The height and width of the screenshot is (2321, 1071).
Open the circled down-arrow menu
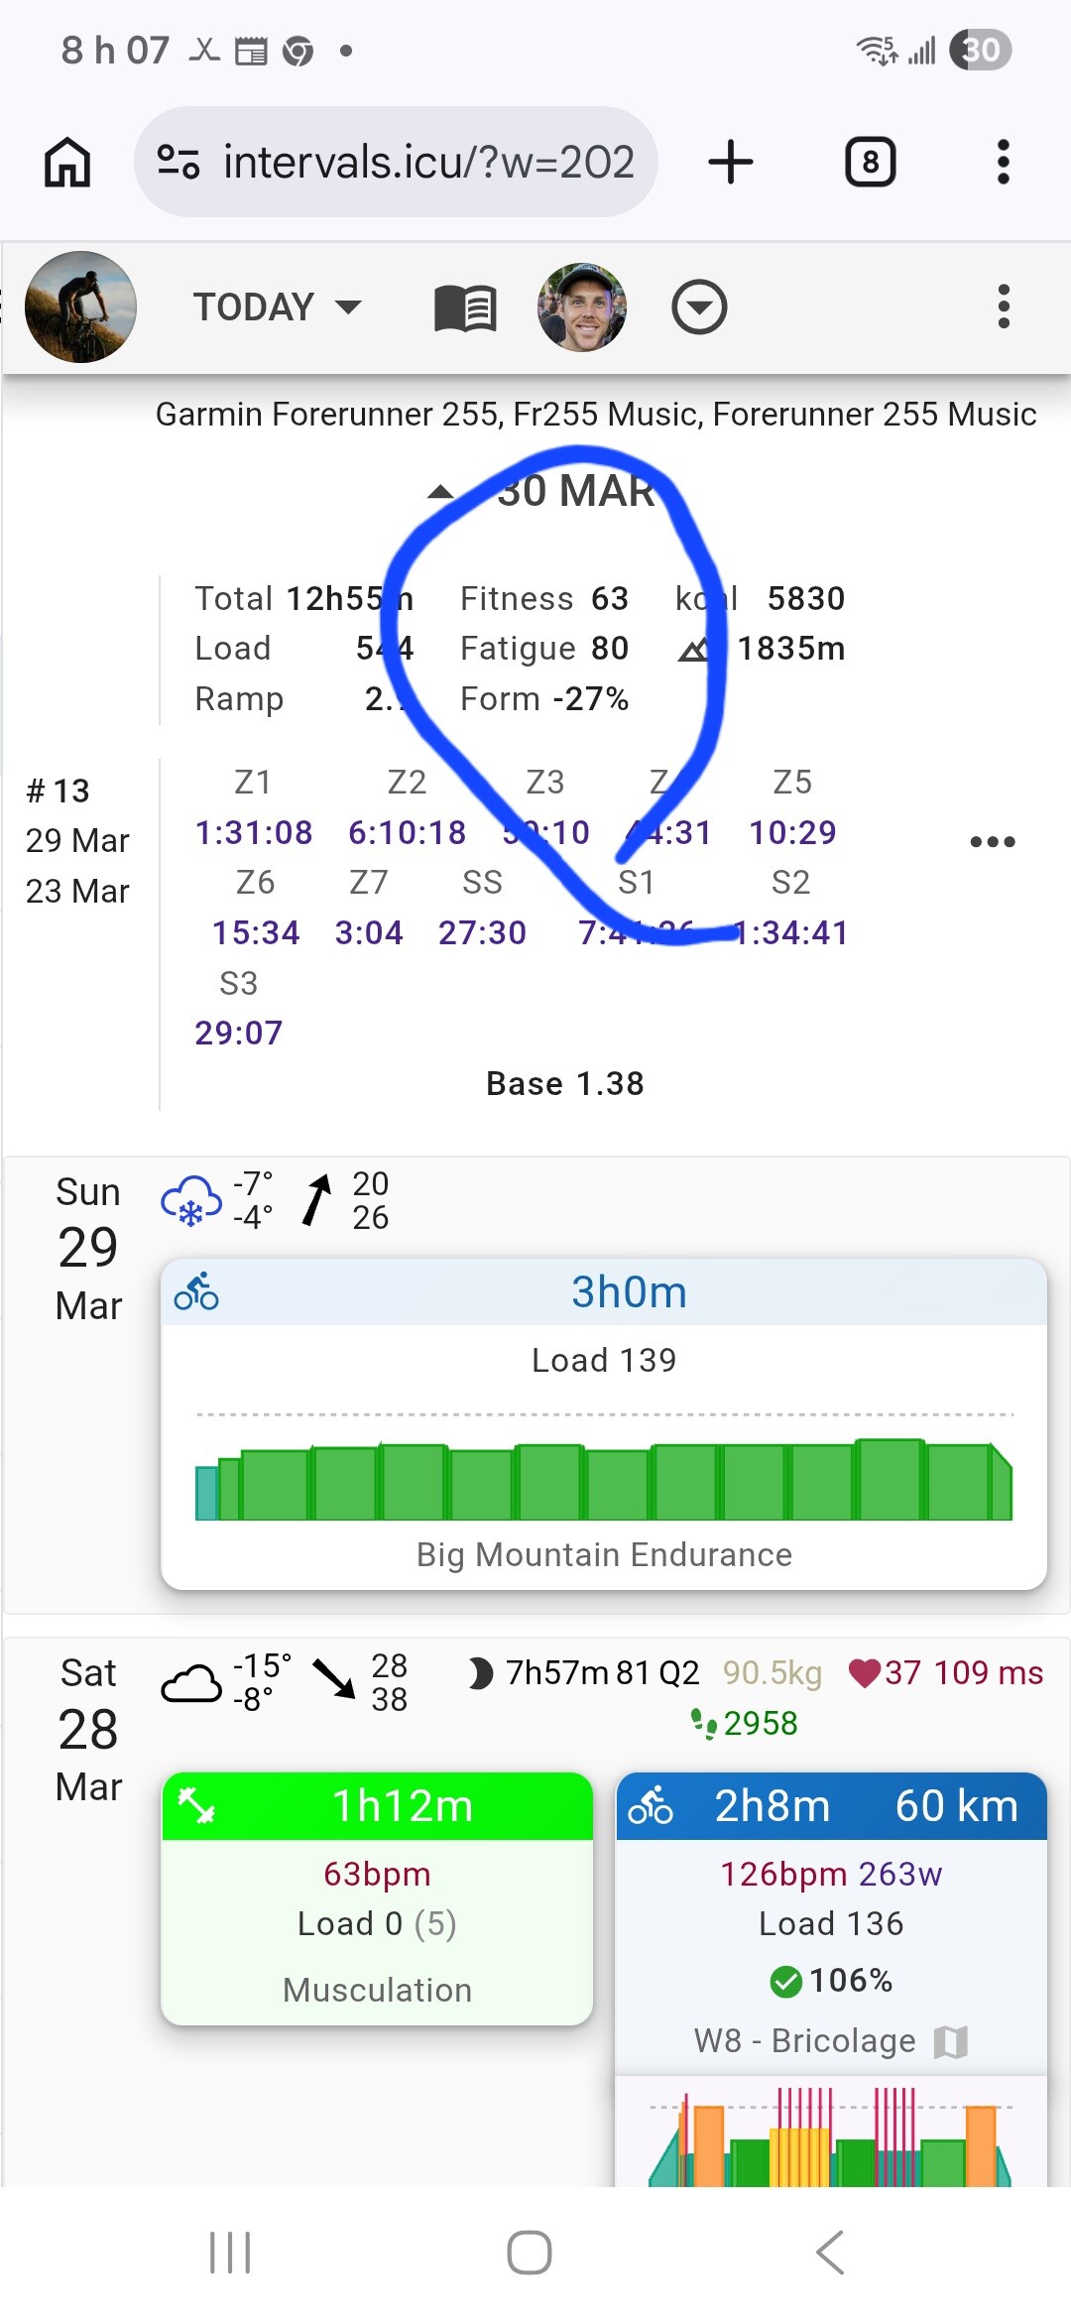[699, 306]
